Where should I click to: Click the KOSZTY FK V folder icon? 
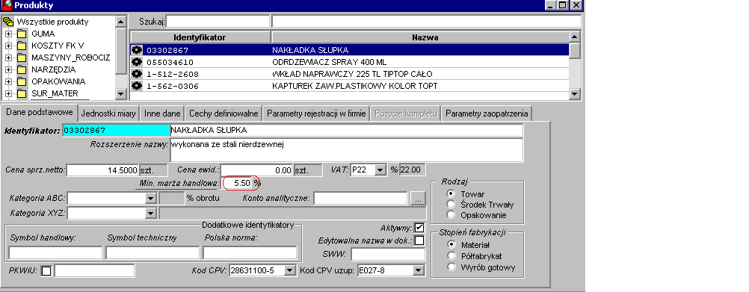22,46
